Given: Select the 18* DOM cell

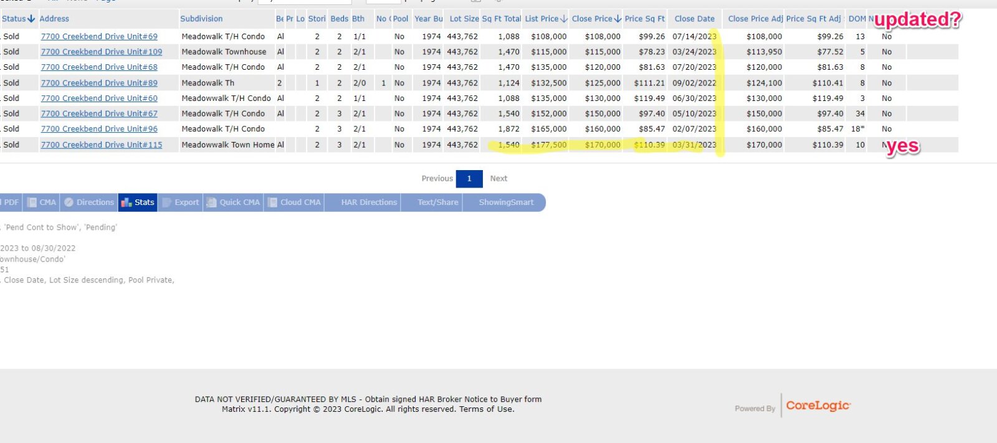Looking at the screenshot, I should tap(858, 129).
